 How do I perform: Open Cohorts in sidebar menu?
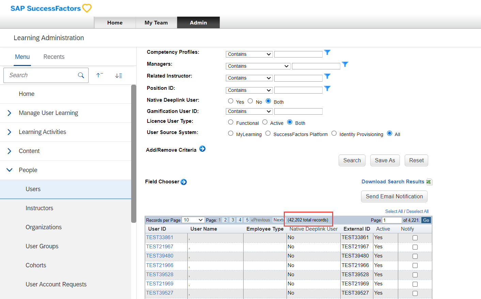65,265
